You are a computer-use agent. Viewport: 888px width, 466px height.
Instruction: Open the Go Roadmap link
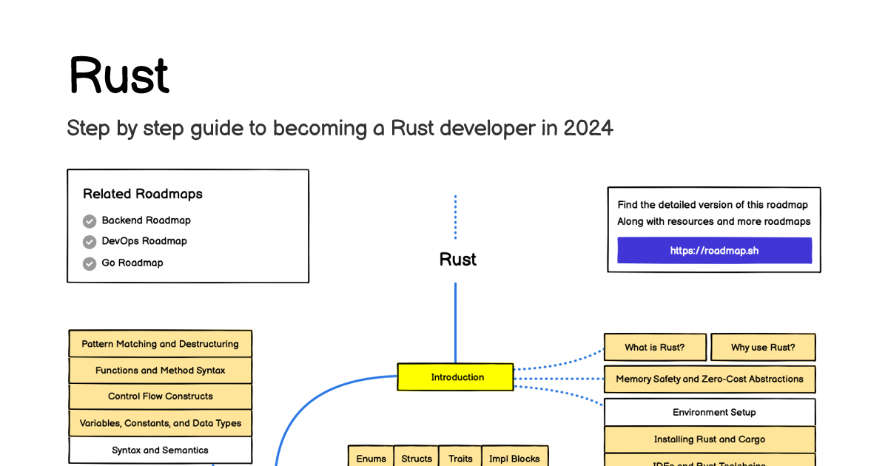132,263
